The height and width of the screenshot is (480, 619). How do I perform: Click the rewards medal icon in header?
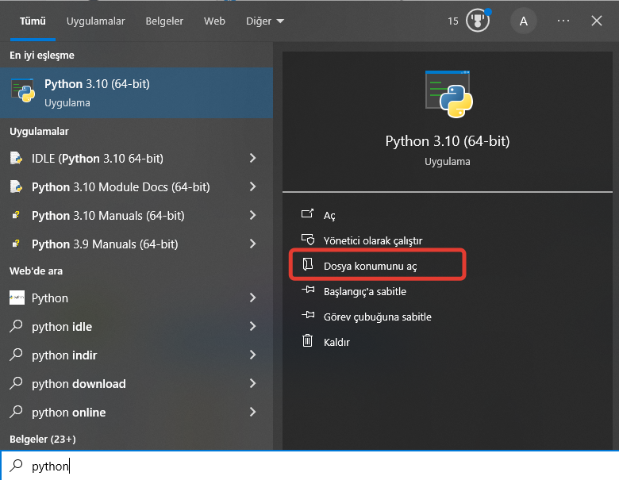tap(476, 21)
